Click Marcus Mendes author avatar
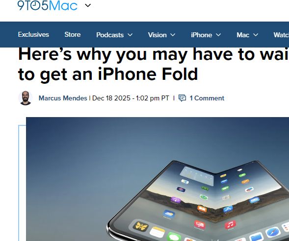Viewport: 289px width, 241px height. click(x=26, y=98)
